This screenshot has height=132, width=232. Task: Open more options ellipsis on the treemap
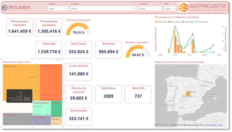(x=62, y=60)
